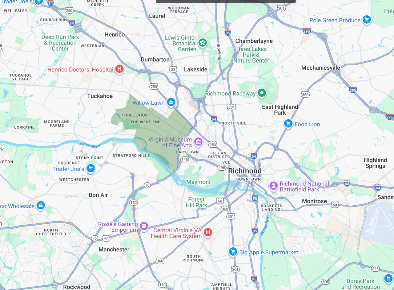Select the Big Apple Supermarket cart icon
The width and height of the screenshot is (394, 290).
tap(233, 252)
